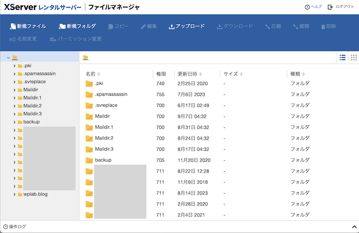Image resolution: width=359 pixels, height=233 pixels.
Task: Click the 新規ファイル (new file) icon
Action: point(13,26)
